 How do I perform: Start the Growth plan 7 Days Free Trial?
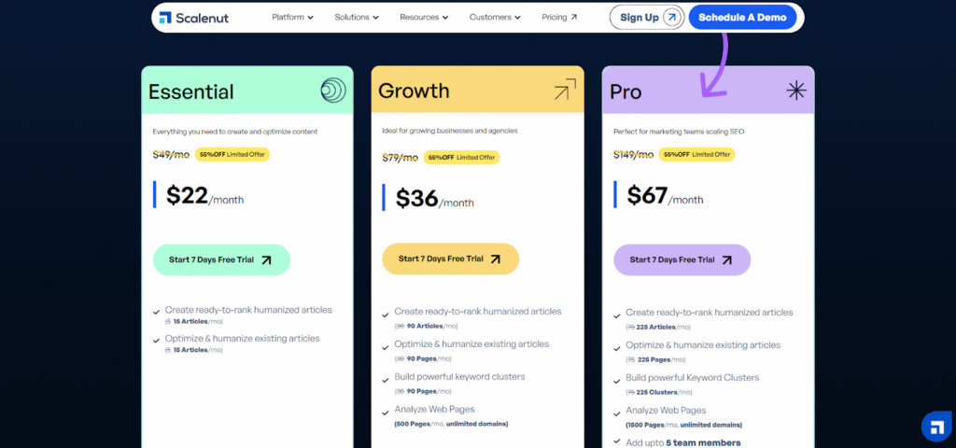pos(451,259)
